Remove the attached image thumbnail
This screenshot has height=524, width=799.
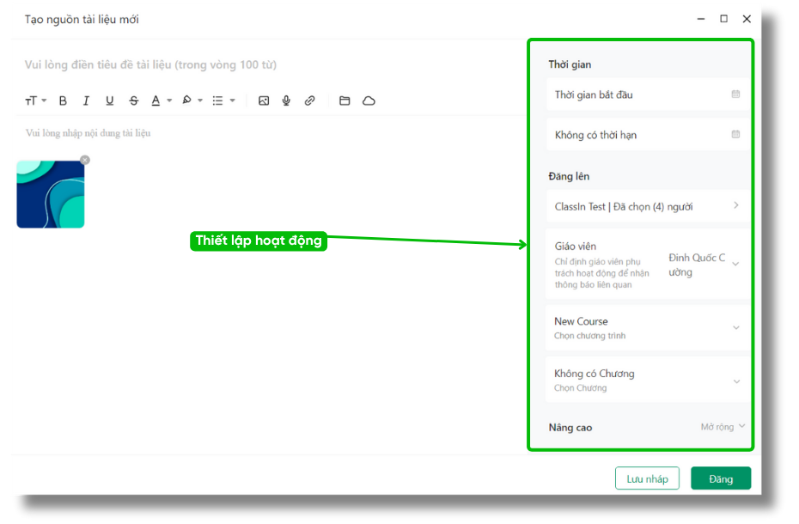point(84,160)
